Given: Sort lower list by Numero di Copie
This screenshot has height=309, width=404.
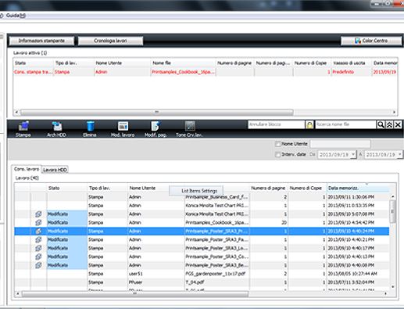Looking at the screenshot, I should coord(307,188).
